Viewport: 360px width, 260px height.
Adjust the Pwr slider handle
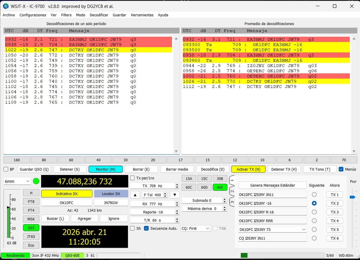pos(352,197)
